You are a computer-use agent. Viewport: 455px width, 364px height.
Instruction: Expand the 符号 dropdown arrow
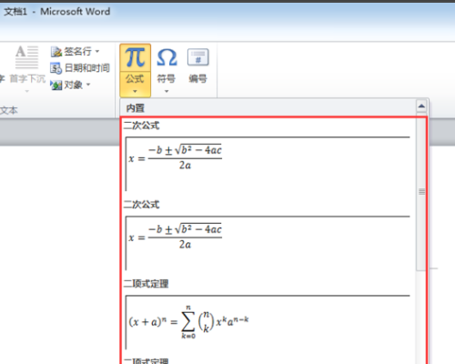pos(167,91)
